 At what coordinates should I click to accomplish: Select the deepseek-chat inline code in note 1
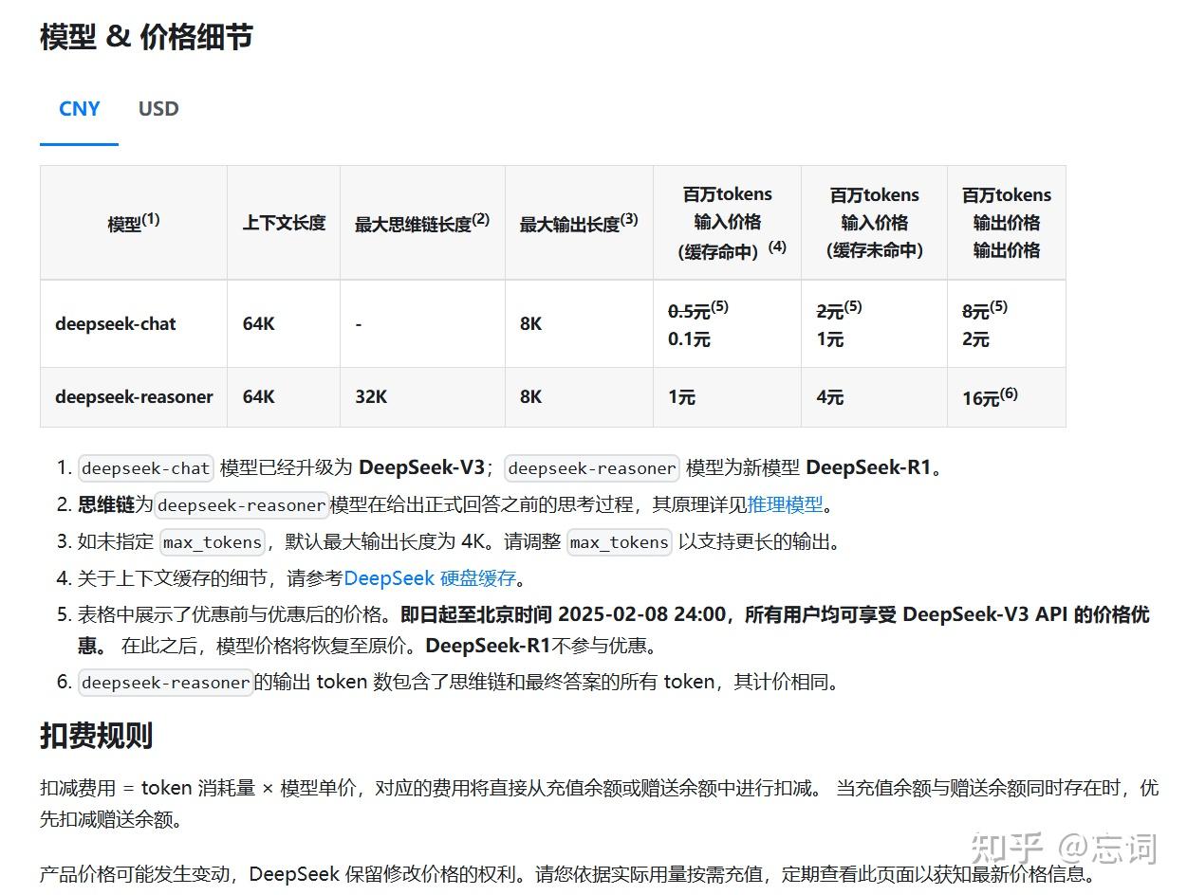point(144,467)
